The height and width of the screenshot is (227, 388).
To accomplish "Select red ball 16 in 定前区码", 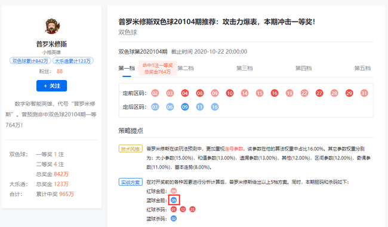I will coord(275,93).
